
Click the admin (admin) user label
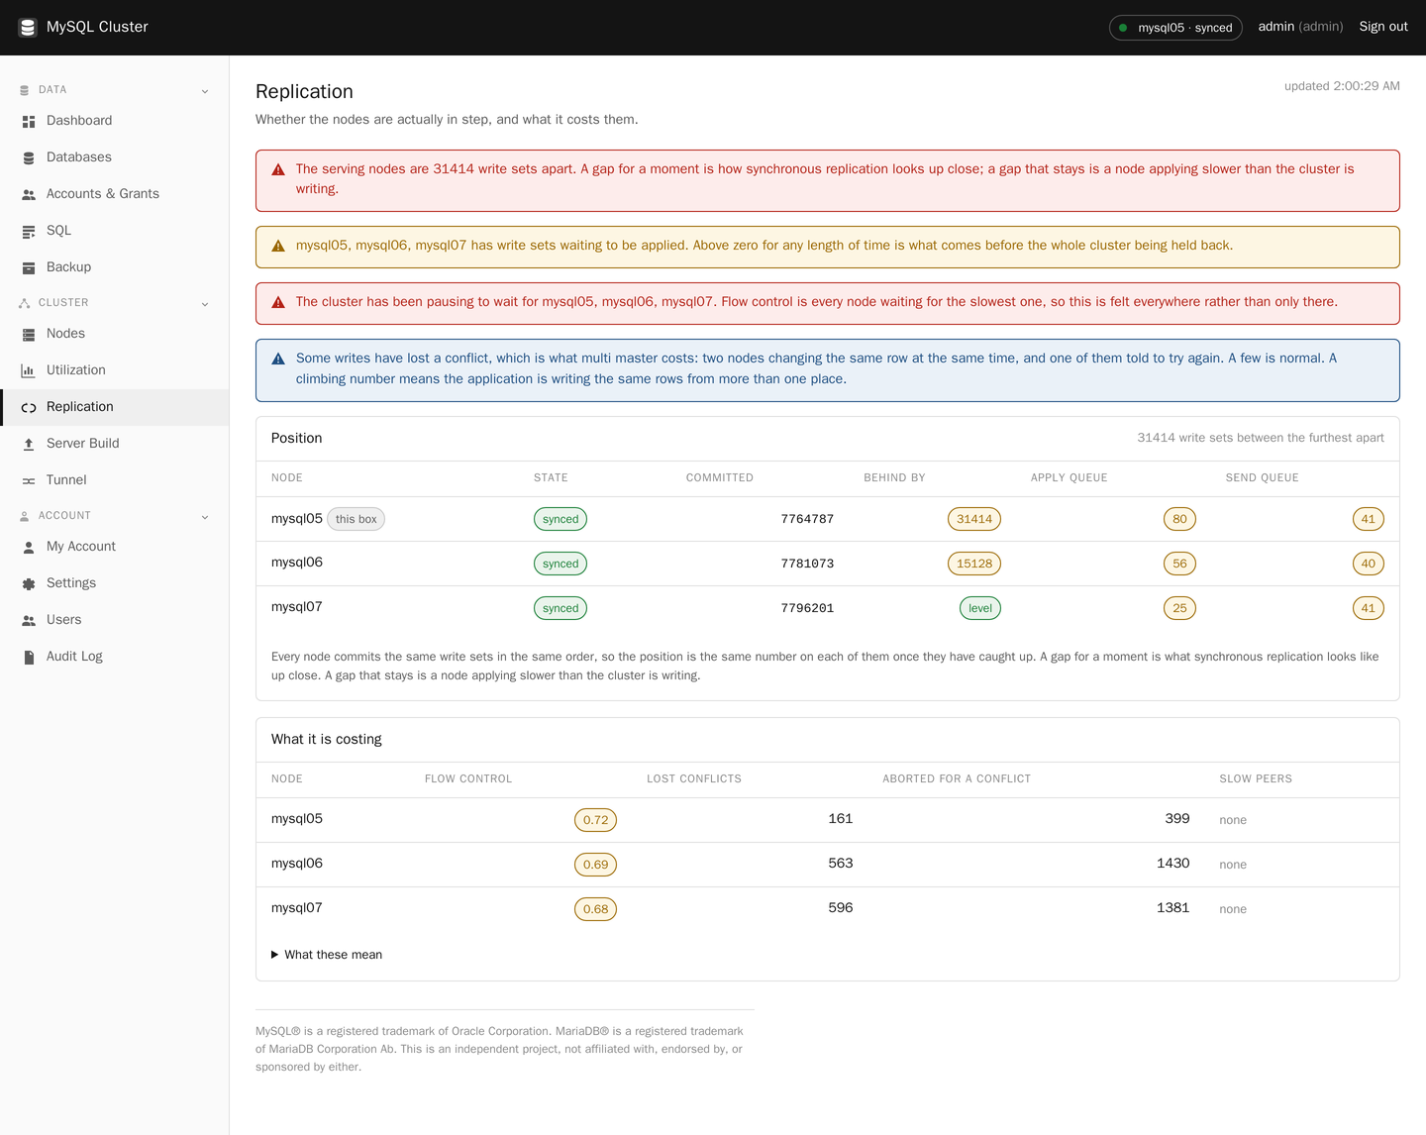click(x=1300, y=27)
